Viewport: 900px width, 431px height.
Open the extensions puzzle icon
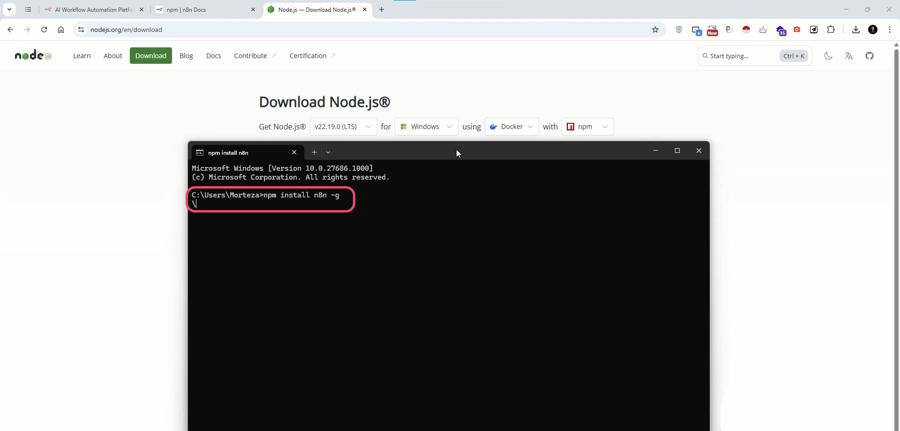click(x=831, y=30)
